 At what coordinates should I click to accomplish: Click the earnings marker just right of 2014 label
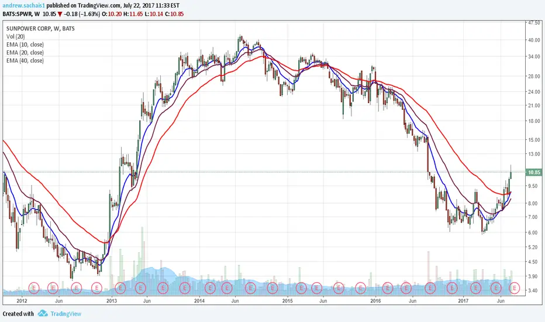tap(210, 288)
